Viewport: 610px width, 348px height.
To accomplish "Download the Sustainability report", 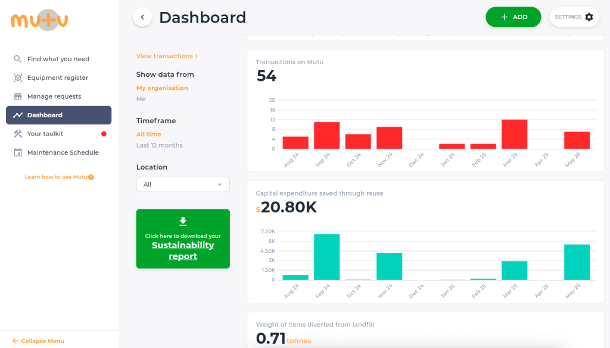I will coord(183,239).
